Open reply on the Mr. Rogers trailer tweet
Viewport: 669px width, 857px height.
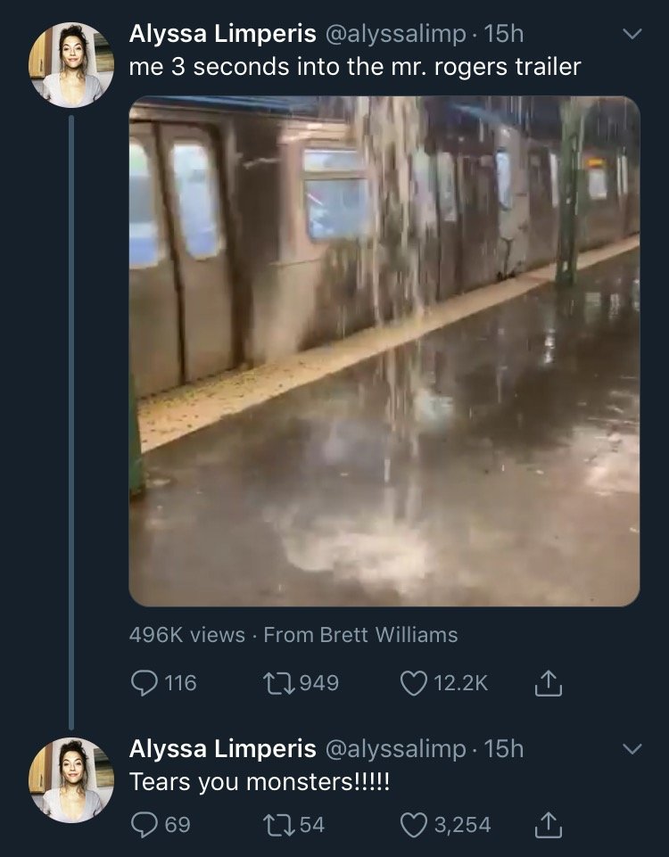(x=145, y=683)
